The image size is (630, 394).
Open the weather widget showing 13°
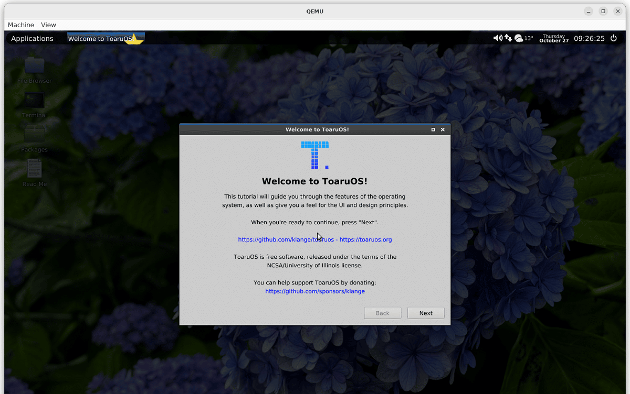point(523,38)
